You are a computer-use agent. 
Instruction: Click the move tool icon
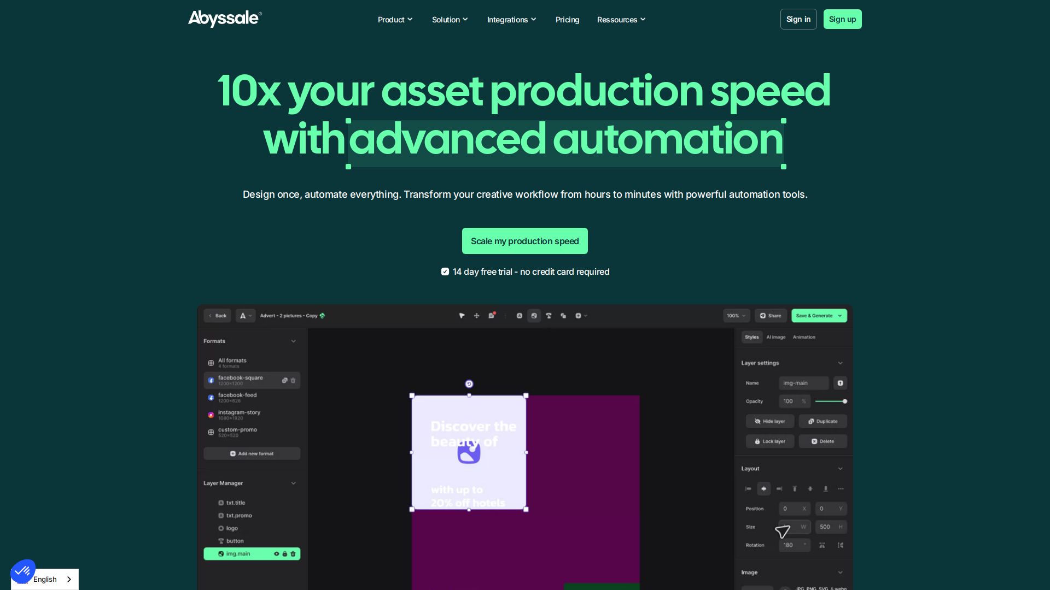click(477, 316)
